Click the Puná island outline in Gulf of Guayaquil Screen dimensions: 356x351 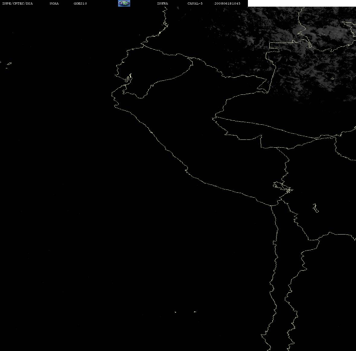pos(129,78)
